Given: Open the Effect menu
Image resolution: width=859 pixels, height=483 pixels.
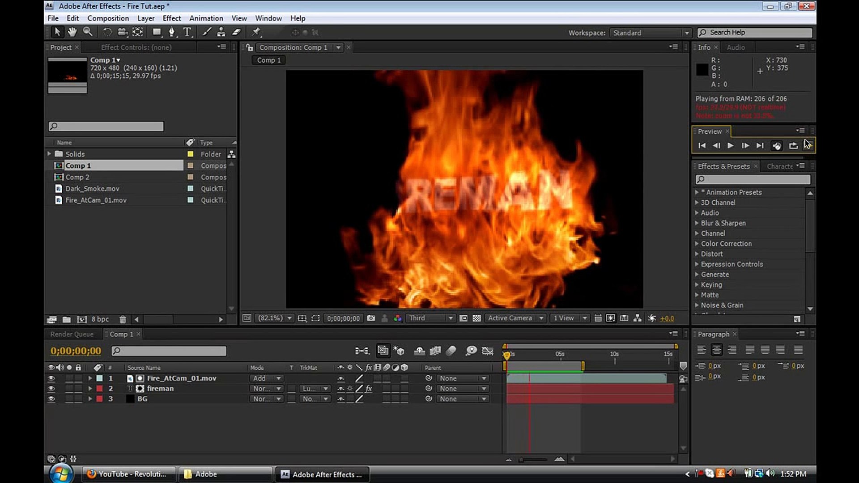Looking at the screenshot, I should pyautogui.click(x=172, y=18).
